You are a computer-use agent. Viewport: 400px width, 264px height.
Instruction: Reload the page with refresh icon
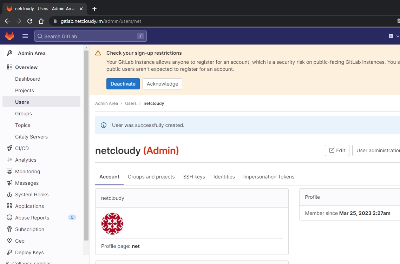tap(30, 21)
